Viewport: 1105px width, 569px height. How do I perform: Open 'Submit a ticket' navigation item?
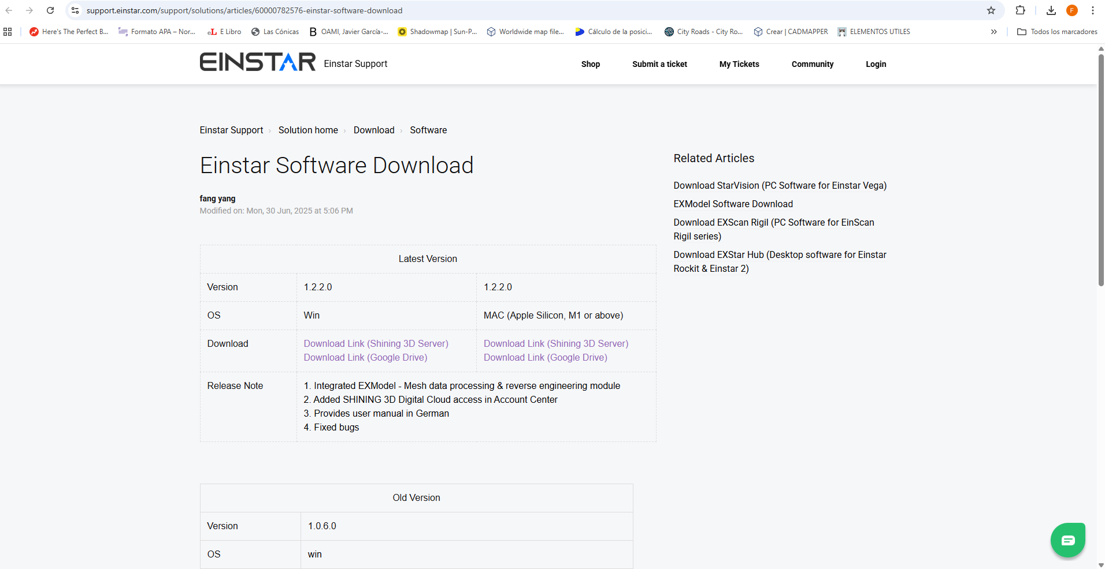pyautogui.click(x=659, y=64)
